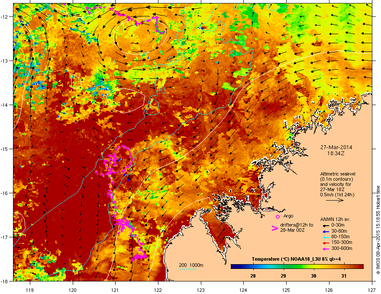Click the '27-Mar-2014' date label
Screen dimensions: 381x294
pyautogui.click(x=336, y=147)
